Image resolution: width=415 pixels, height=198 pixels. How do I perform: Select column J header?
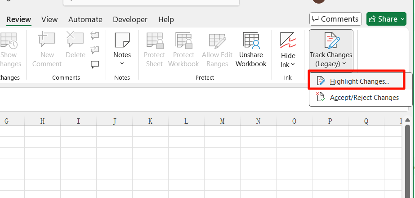point(114,121)
